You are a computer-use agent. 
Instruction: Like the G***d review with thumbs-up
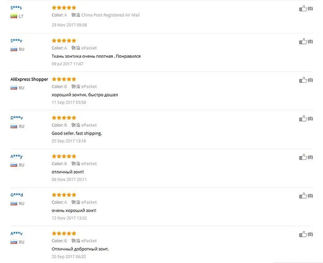point(303,196)
